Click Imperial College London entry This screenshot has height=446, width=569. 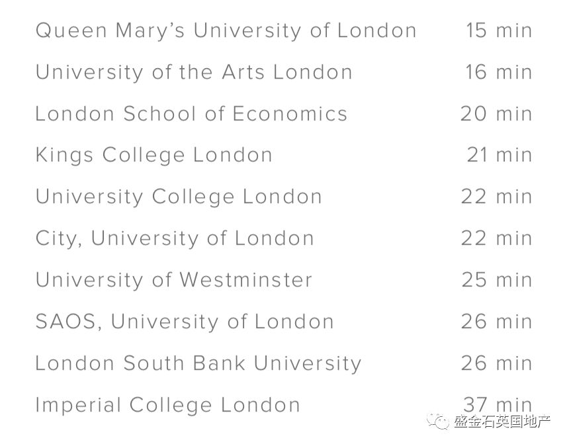167,405
